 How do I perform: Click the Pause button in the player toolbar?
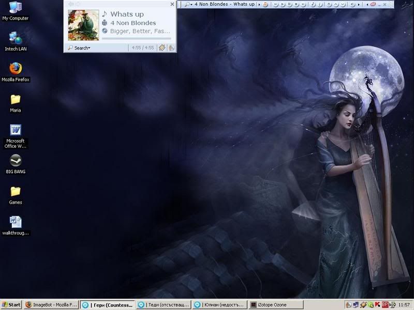(289, 5)
